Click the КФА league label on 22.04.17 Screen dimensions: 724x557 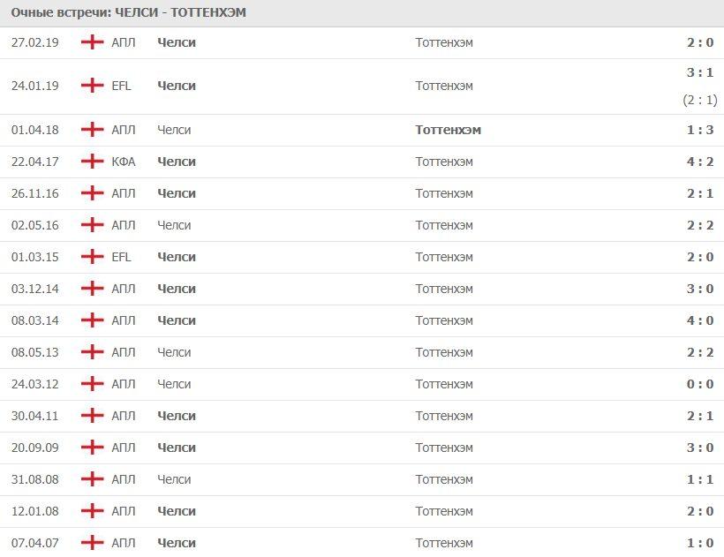tap(124, 162)
